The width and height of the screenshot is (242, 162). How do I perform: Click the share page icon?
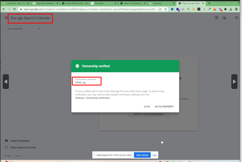coord(160,9)
